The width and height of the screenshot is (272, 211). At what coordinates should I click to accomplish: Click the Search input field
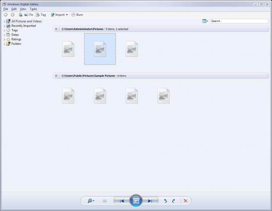click(x=239, y=21)
